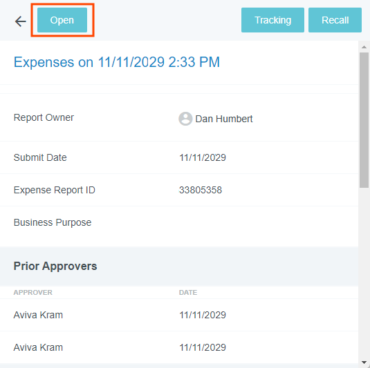
Task: Click the empty scrollbar track below thumb
Action: (364, 273)
